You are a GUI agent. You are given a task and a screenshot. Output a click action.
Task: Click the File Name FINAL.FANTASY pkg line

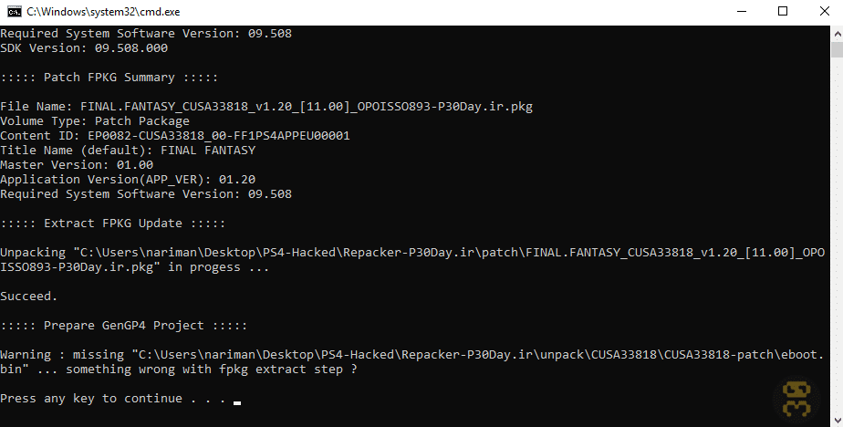coord(266,107)
